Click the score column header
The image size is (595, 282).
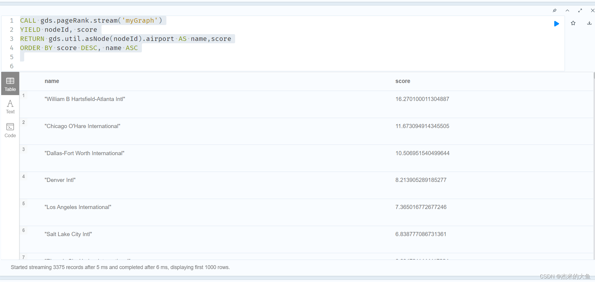pos(403,81)
